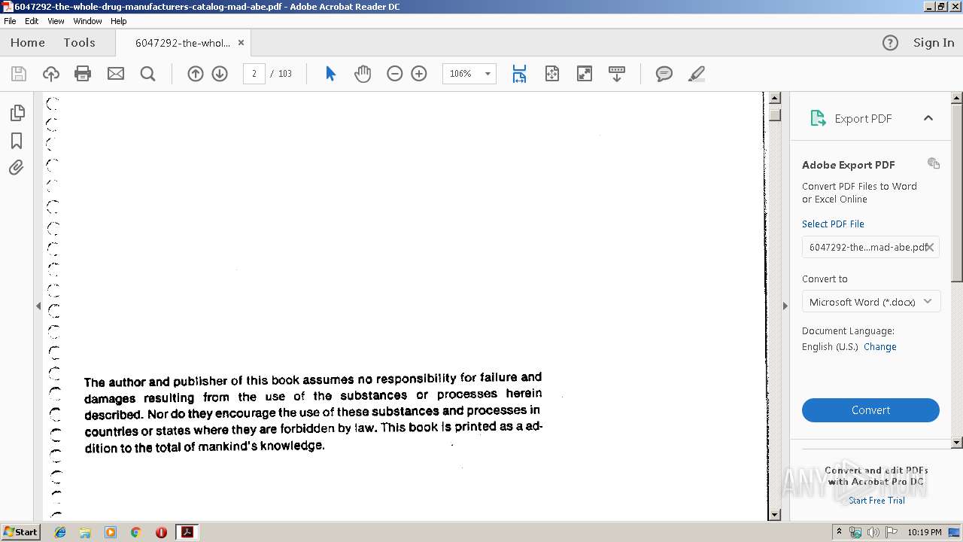Click the volume speaker tray icon
The width and height of the screenshot is (963, 542).
point(873,532)
